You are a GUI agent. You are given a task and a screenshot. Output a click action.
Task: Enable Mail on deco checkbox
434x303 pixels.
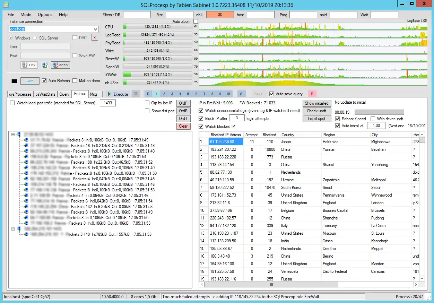tap(75, 81)
